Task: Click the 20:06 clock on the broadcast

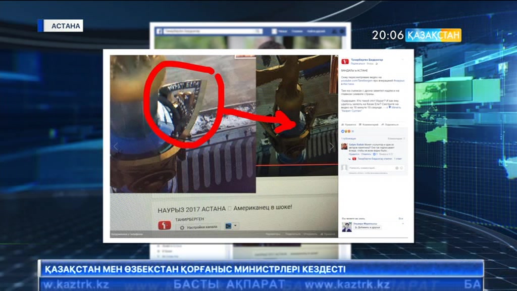Action: [387, 35]
